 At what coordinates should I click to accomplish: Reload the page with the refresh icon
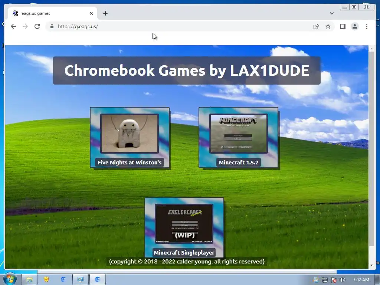pos(37,26)
